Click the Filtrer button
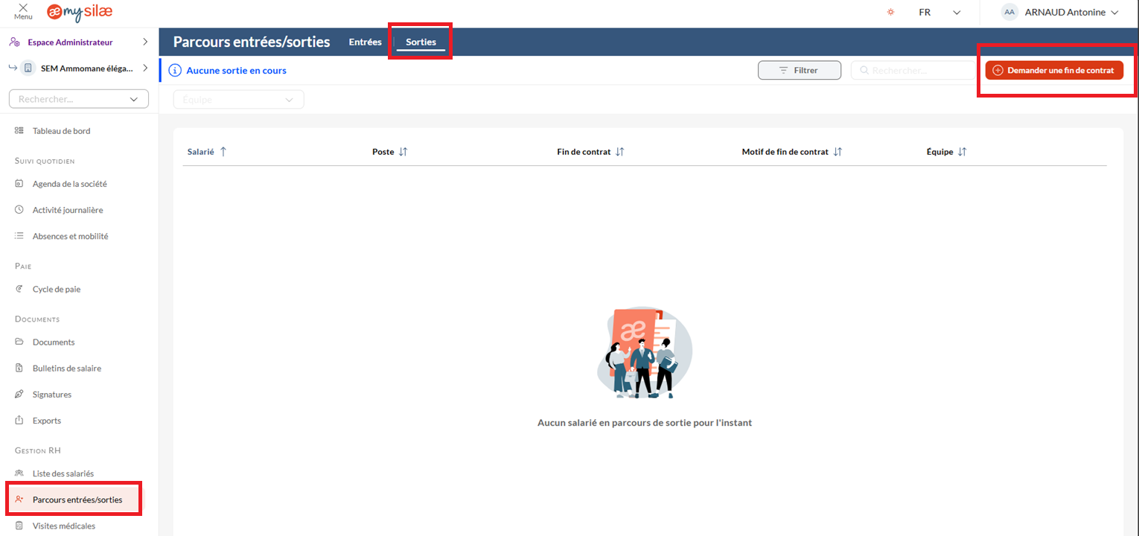This screenshot has width=1139, height=536. 799,70
